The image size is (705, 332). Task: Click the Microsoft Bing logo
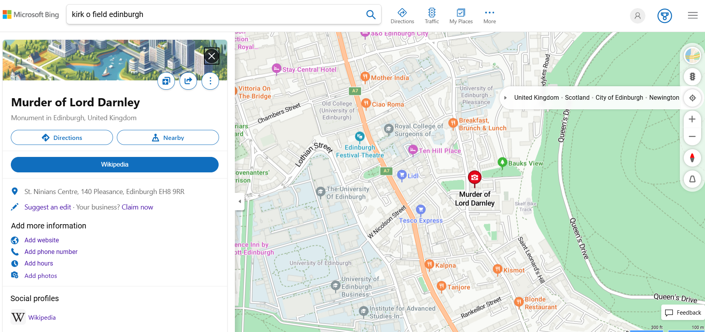tap(31, 15)
